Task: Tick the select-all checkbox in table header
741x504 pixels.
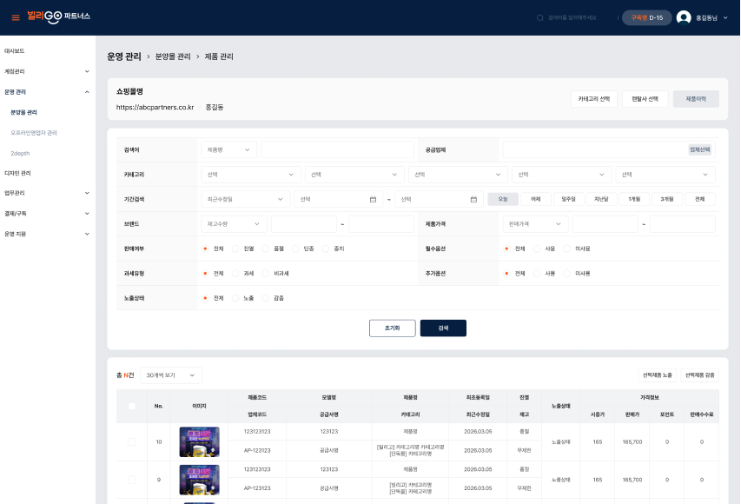Action: pos(132,406)
